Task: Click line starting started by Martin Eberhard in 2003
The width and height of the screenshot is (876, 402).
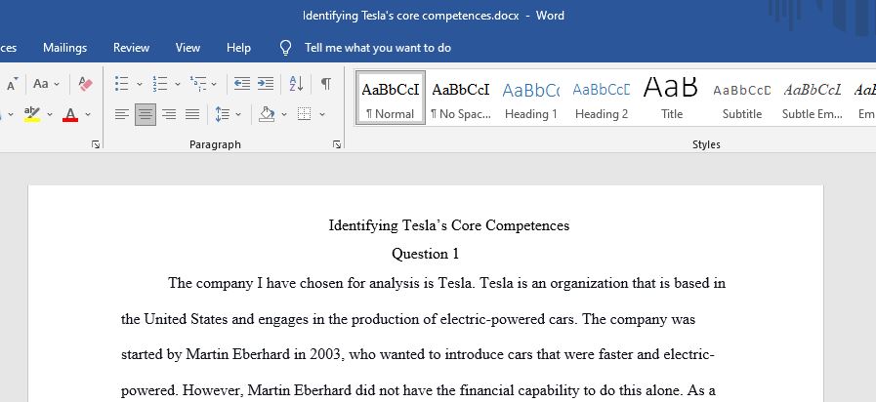Action: tap(418, 354)
